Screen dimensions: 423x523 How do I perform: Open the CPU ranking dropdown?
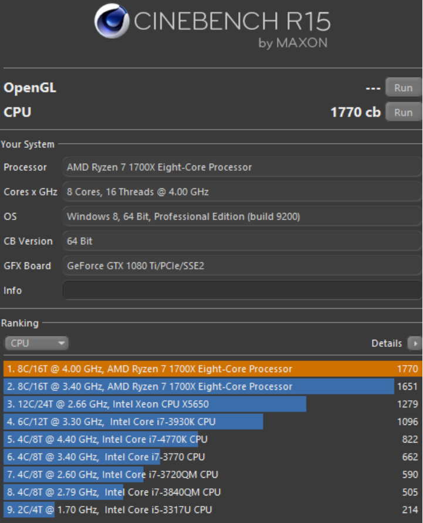click(x=36, y=343)
